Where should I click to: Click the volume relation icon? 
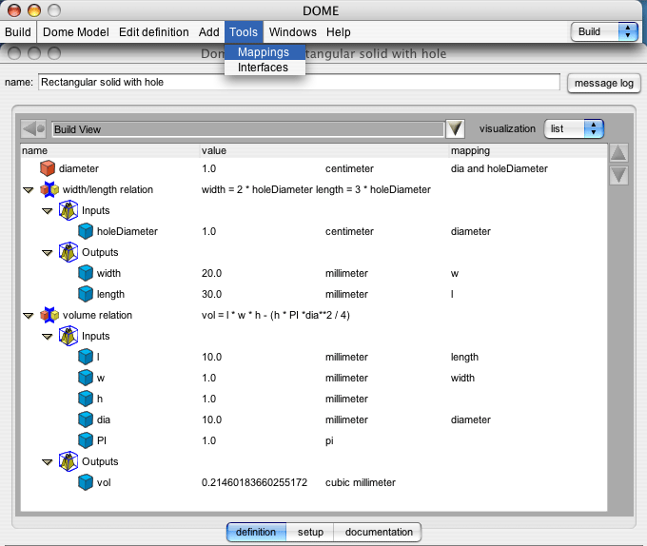(x=49, y=315)
